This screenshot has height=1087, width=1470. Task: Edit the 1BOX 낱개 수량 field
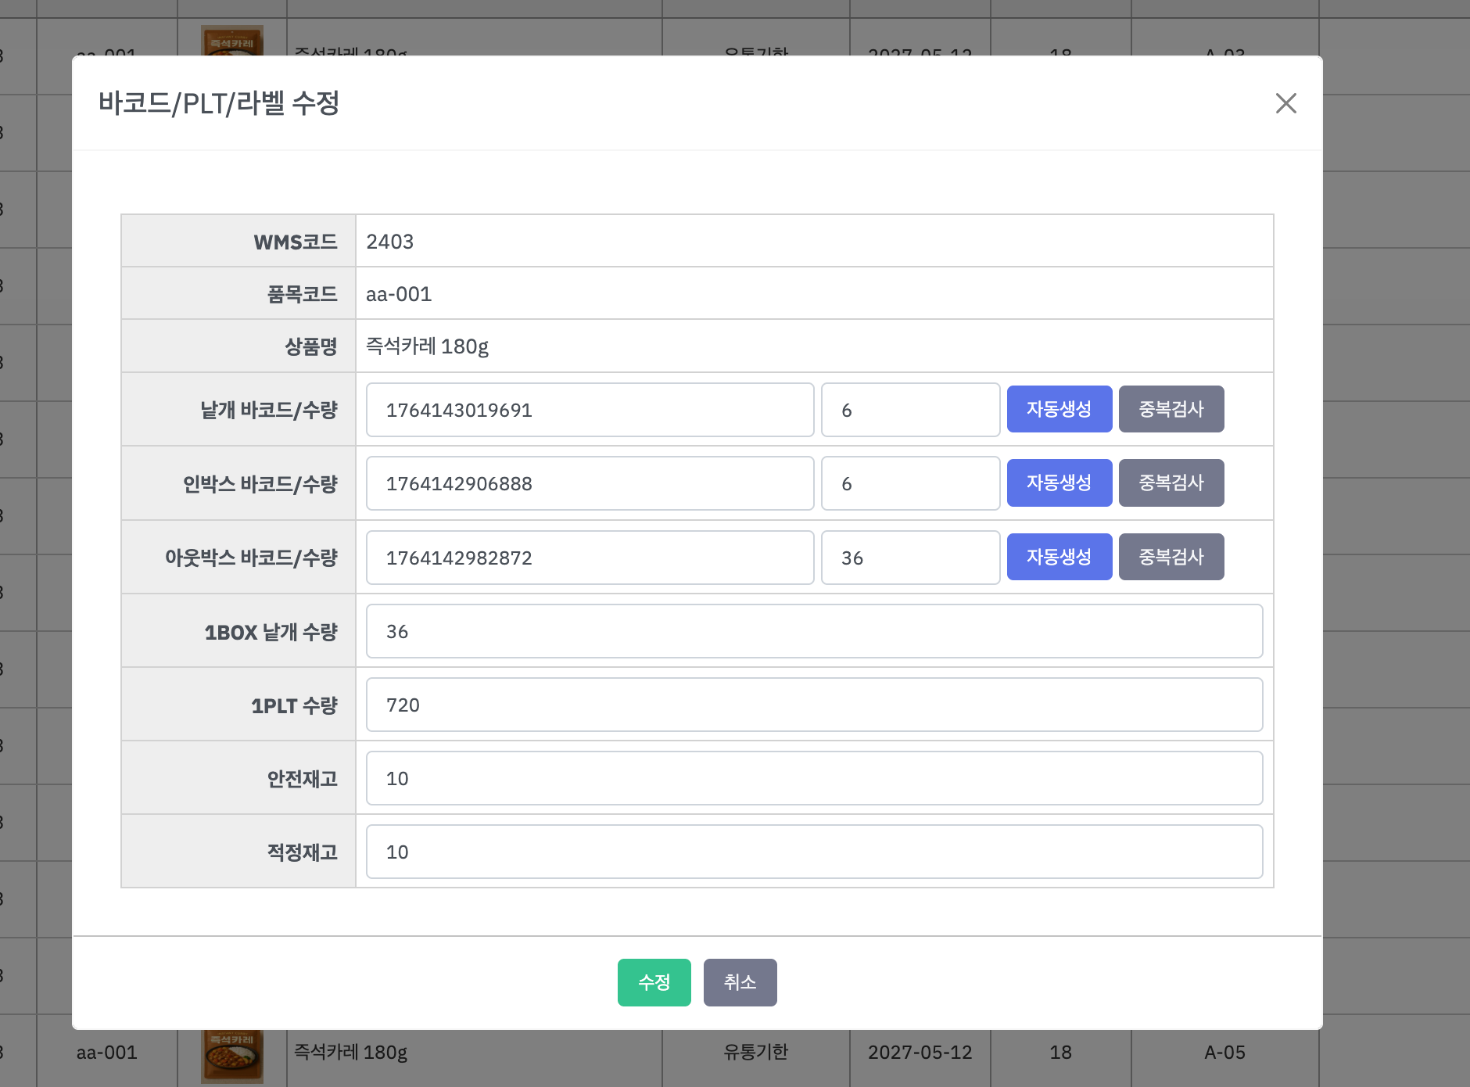(x=814, y=631)
